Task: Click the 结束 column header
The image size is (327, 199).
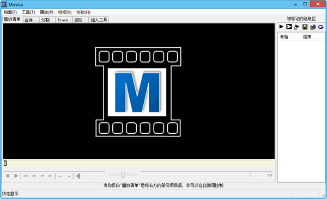Action: (313, 37)
